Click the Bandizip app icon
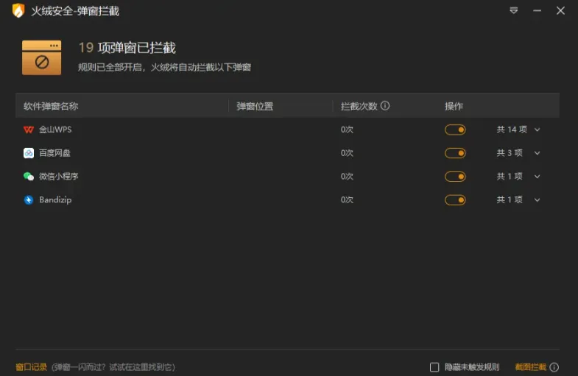The width and height of the screenshot is (578, 376). click(29, 199)
